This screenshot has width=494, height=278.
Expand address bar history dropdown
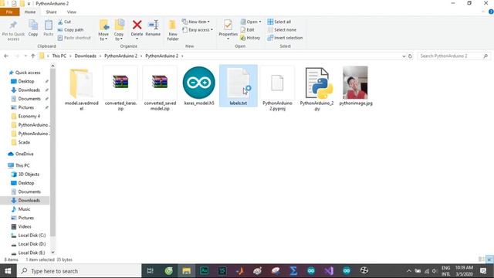pos(404,56)
